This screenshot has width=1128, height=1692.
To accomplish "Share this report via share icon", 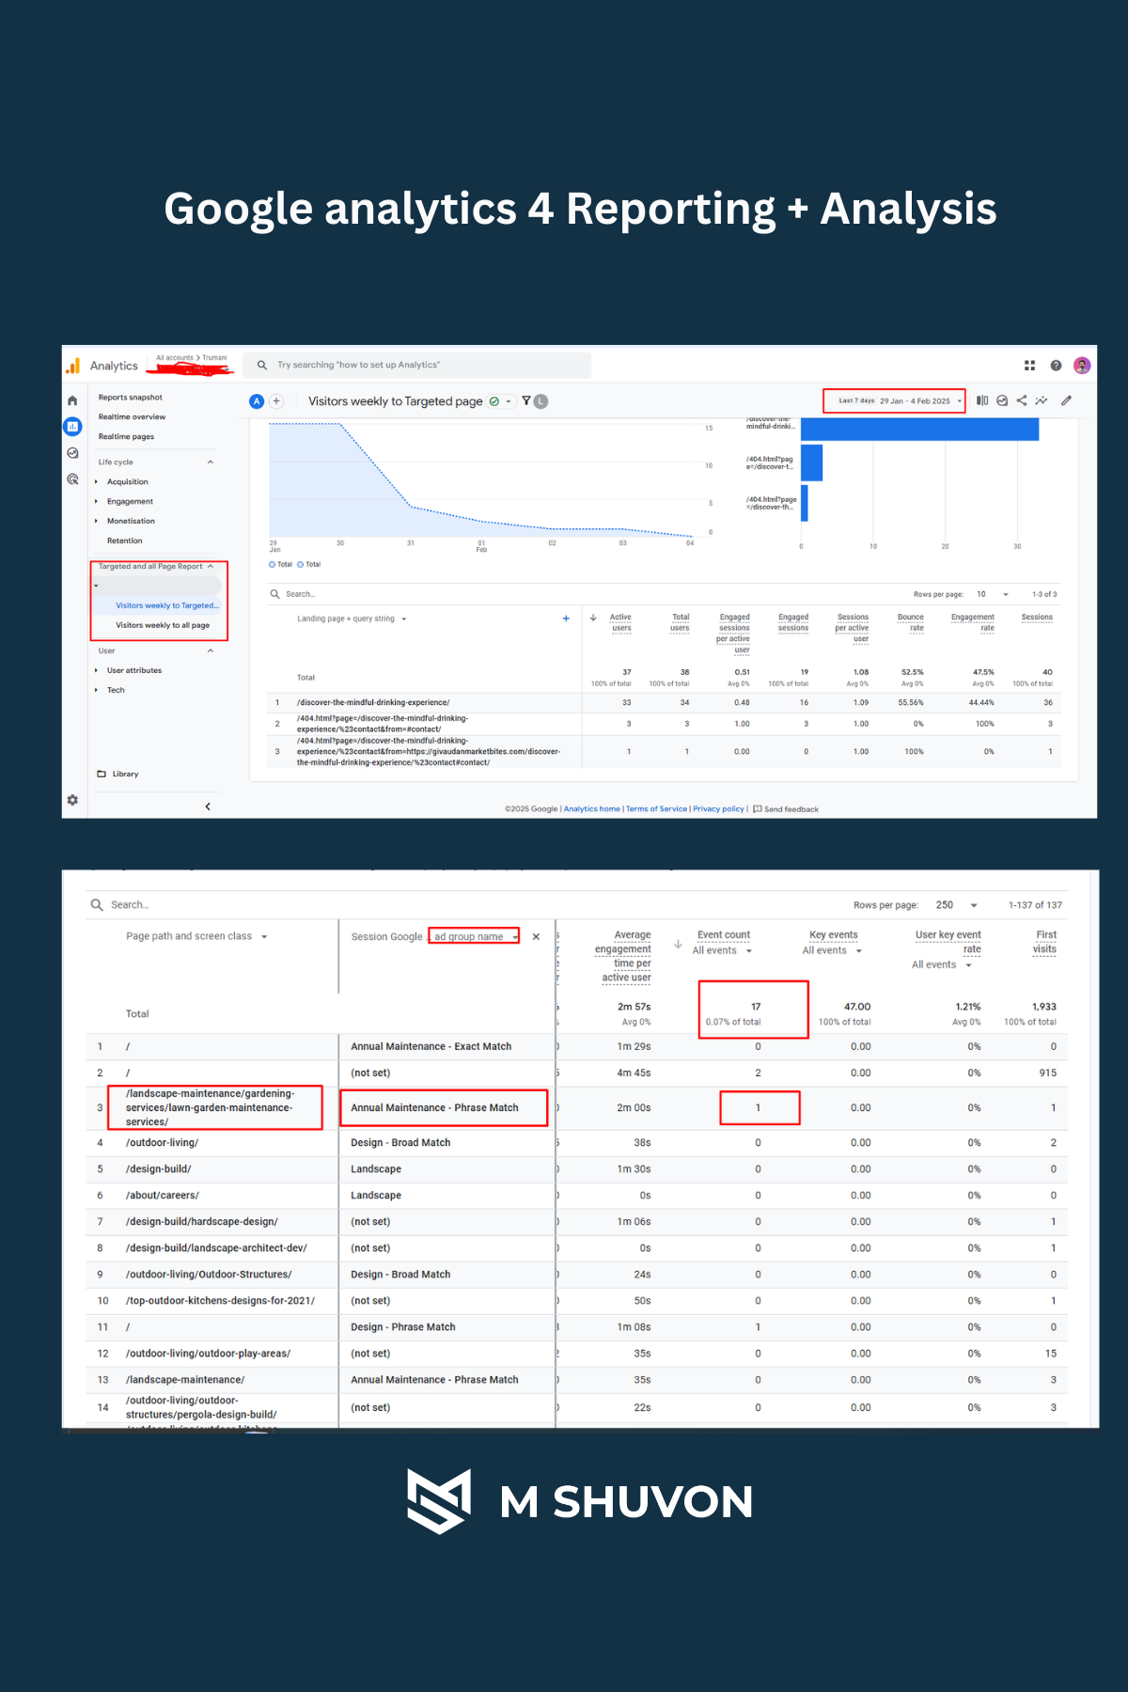I will point(1022,400).
